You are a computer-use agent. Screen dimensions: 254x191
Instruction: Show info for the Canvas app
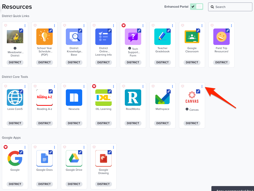click(x=187, y=109)
